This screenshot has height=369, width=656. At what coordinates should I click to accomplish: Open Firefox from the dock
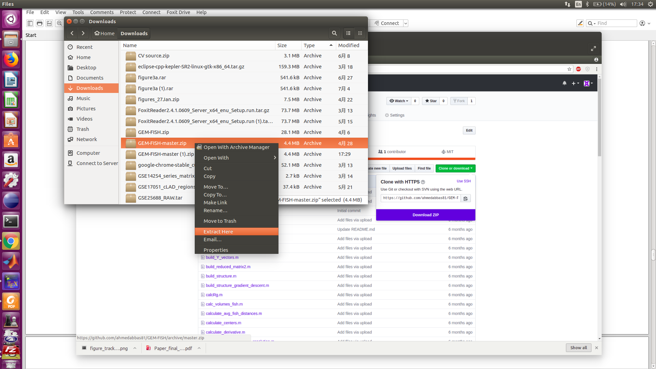11,60
